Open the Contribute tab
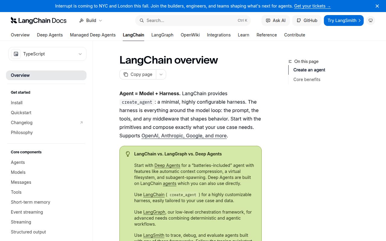Image resolution: width=386 pixels, height=241 pixels. click(295, 35)
